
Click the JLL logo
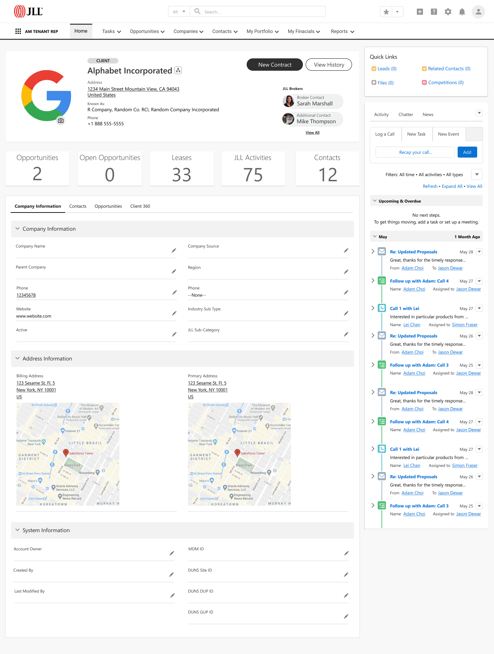(28, 11)
